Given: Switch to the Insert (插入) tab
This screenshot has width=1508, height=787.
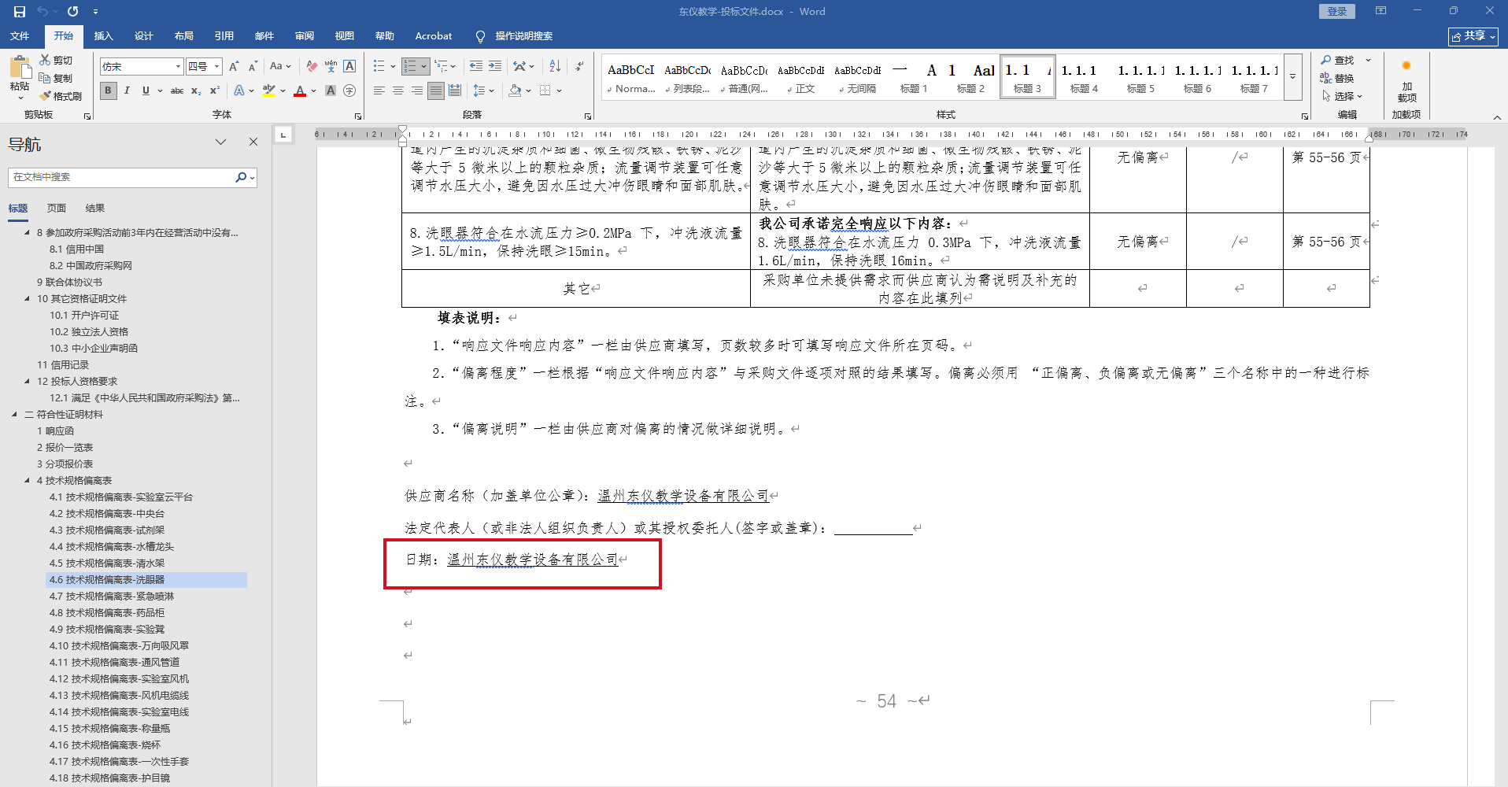Looking at the screenshot, I should tap(104, 36).
